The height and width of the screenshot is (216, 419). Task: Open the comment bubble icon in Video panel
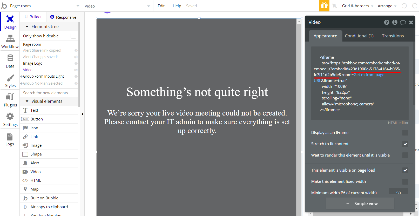pyautogui.click(x=403, y=22)
